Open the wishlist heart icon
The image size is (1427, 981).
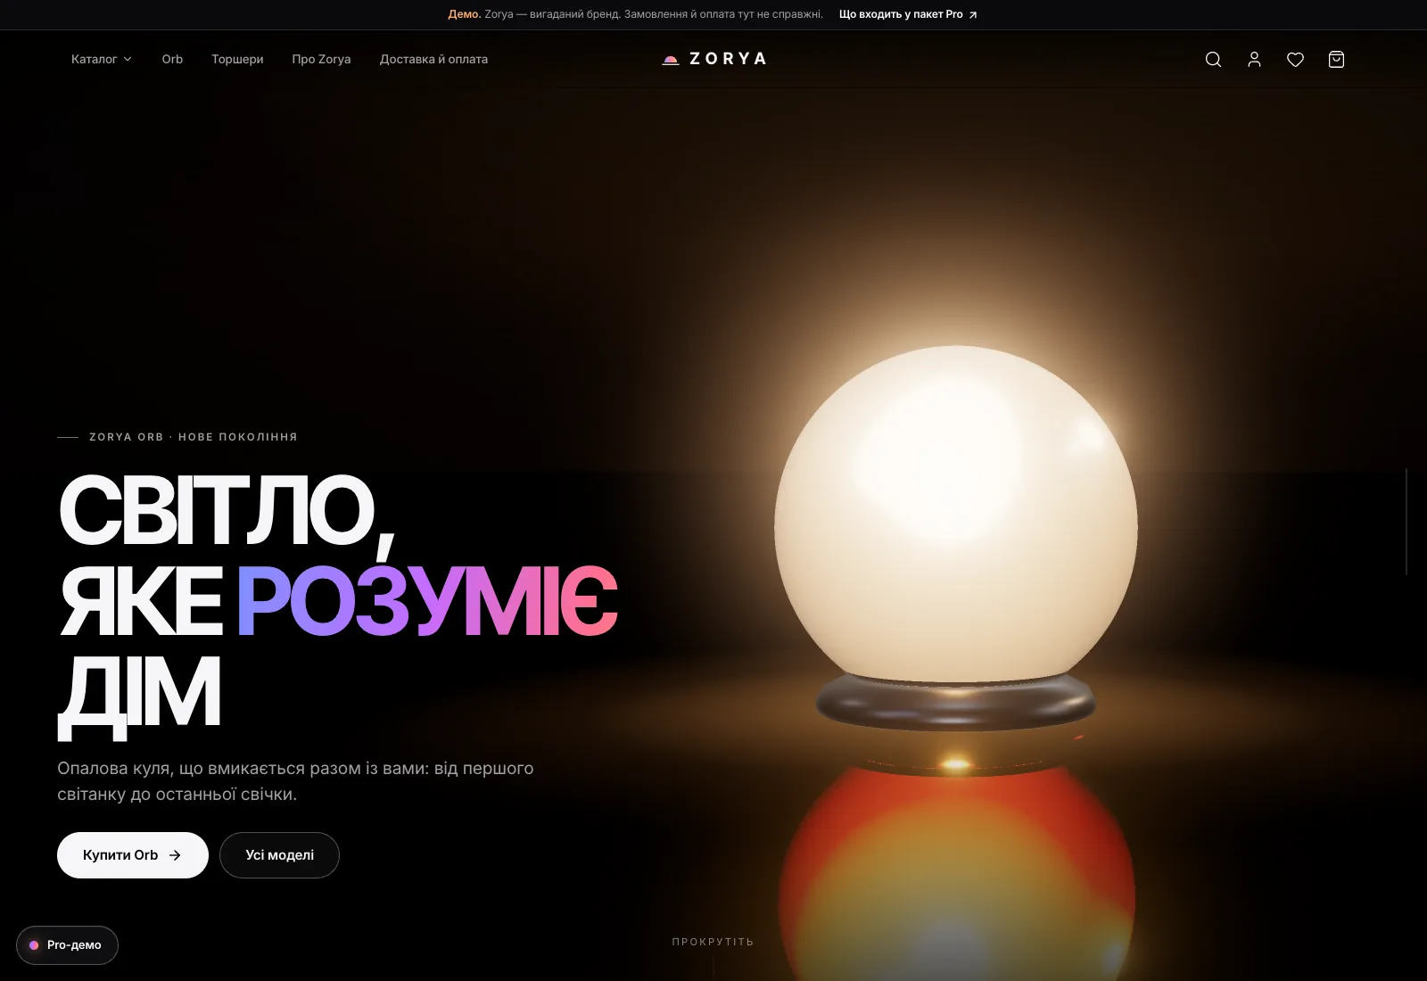1295,60
